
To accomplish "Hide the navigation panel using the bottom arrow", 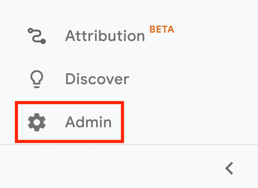I will pos(229,168).
